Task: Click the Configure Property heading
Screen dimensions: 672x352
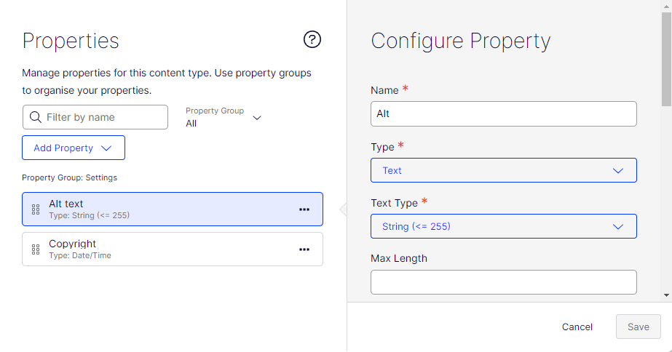Action: [x=461, y=41]
